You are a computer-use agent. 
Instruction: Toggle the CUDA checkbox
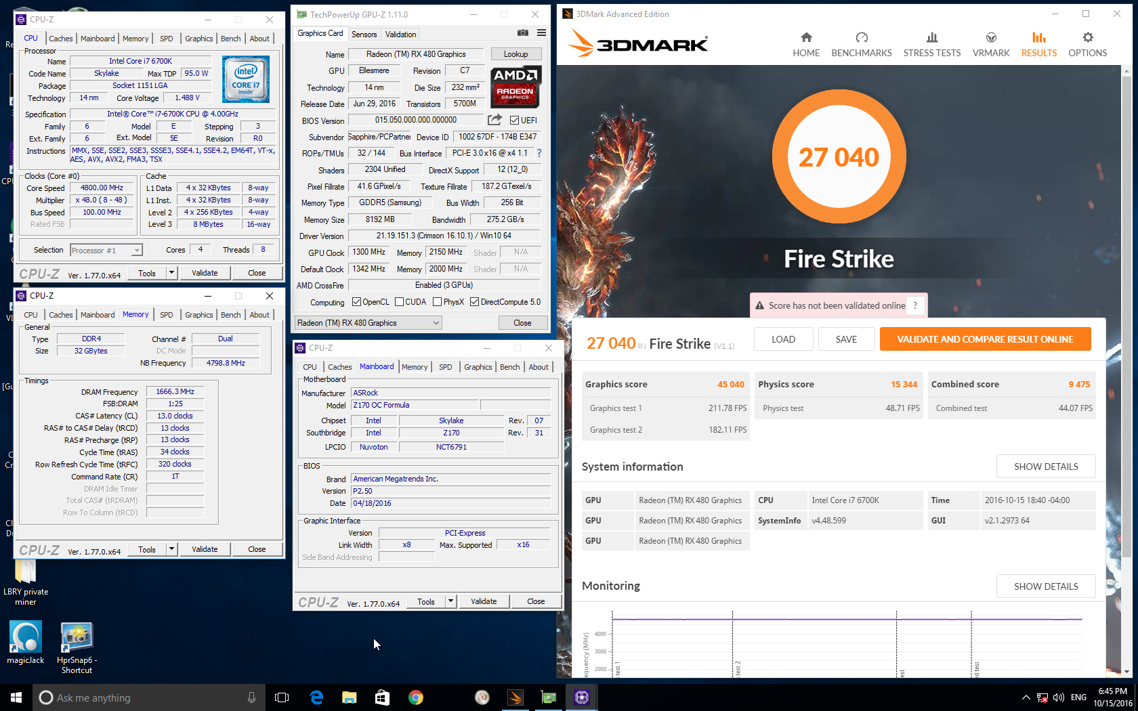pos(400,302)
